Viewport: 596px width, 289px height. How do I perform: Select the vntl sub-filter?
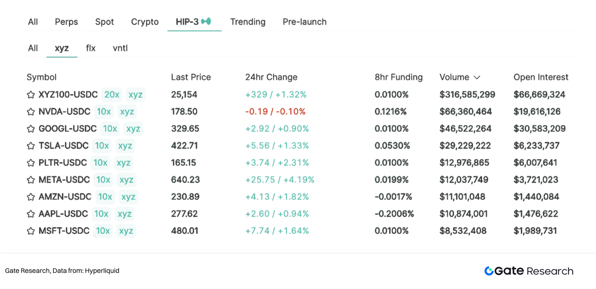pos(120,48)
